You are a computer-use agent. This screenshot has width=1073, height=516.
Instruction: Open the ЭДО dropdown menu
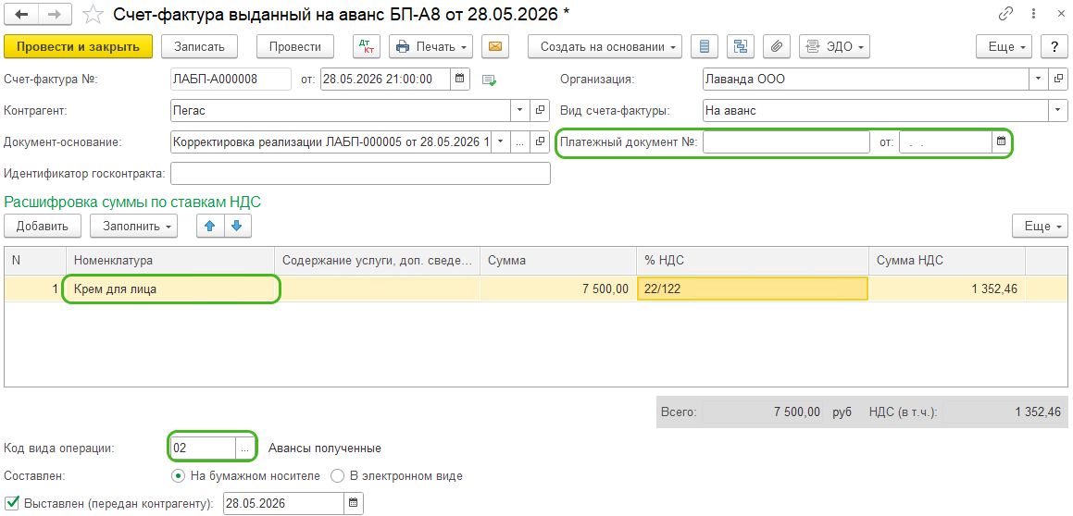(834, 46)
